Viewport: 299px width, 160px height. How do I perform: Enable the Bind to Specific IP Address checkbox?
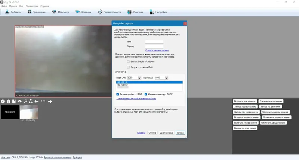tap(128, 61)
